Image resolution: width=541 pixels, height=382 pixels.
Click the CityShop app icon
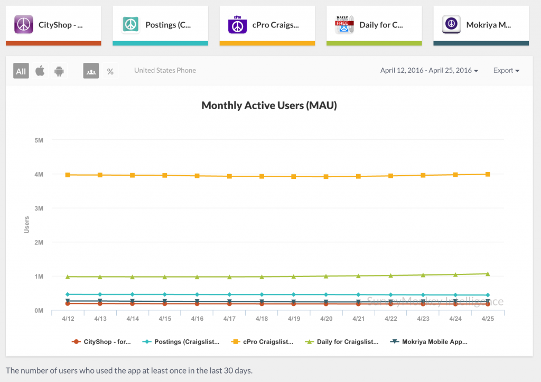(23, 25)
